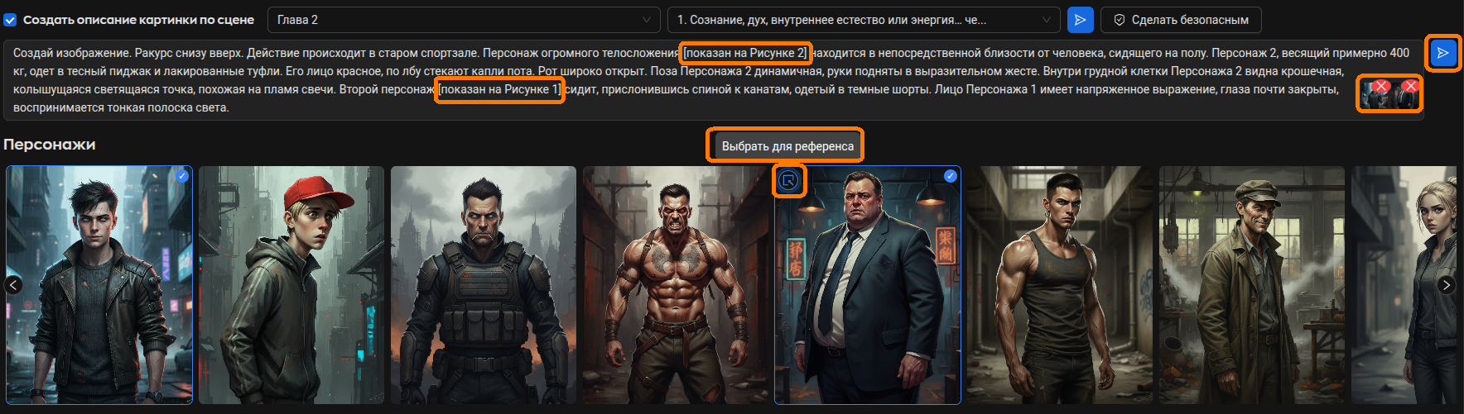Remove the first reference thumbnail with red X
The image size is (1464, 414).
[x=1381, y=86]
